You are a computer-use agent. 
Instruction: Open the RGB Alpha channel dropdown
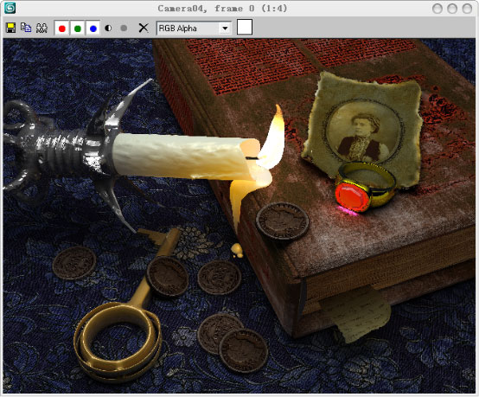click(194, 29)
